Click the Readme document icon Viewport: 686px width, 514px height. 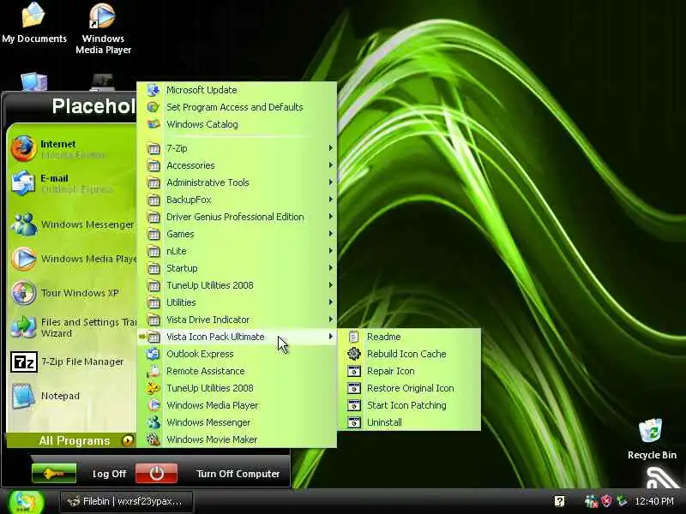353,337
